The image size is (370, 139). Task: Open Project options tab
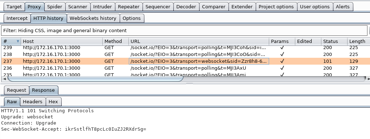(x=276, y=7)
